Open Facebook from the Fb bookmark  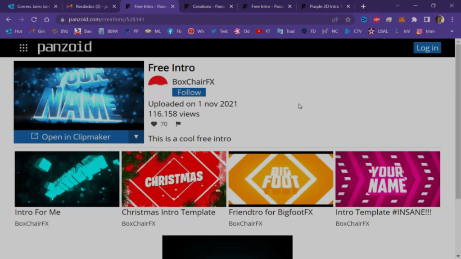click(x=175, y=31)
